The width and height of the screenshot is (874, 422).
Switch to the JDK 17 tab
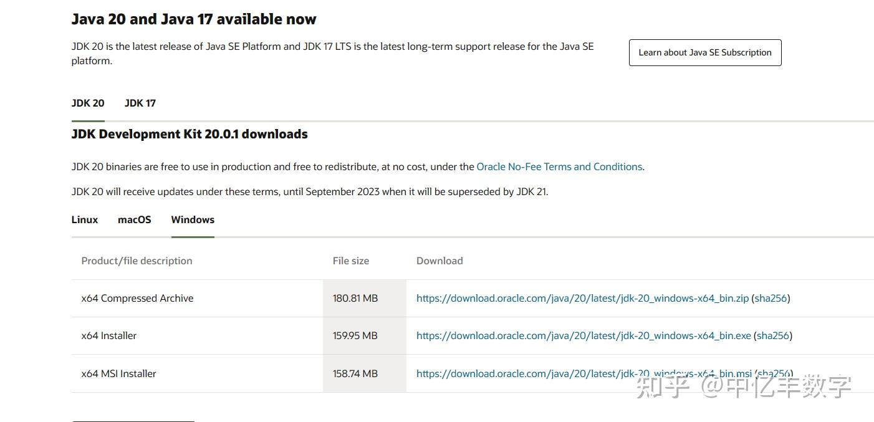coord(140,103)
